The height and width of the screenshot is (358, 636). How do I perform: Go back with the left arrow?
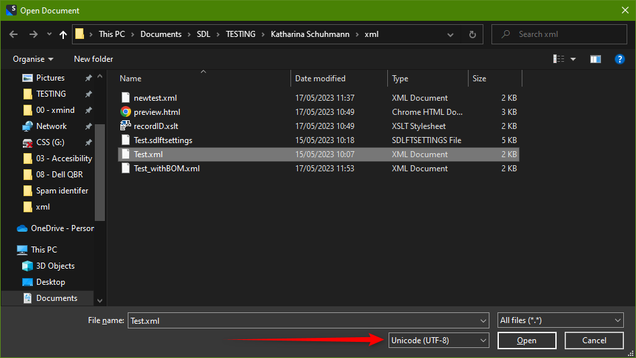pos(13,34)
